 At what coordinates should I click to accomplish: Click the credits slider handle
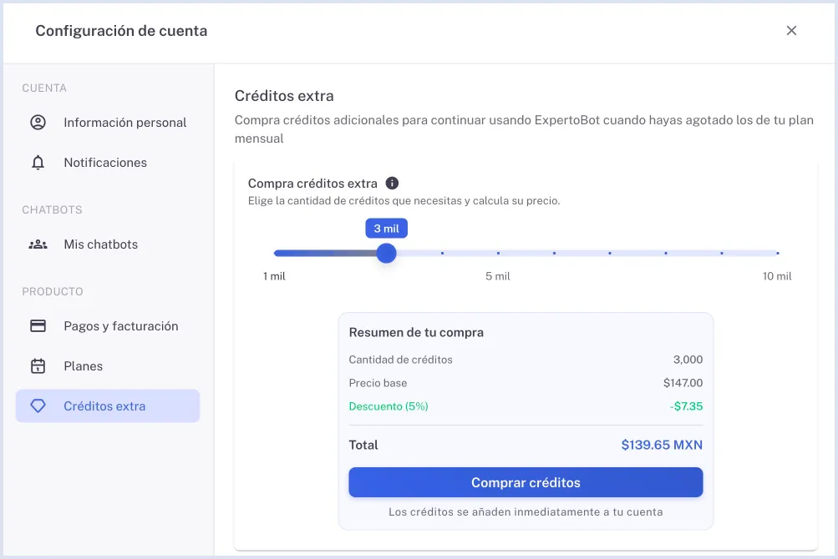[x=386, y=253]
